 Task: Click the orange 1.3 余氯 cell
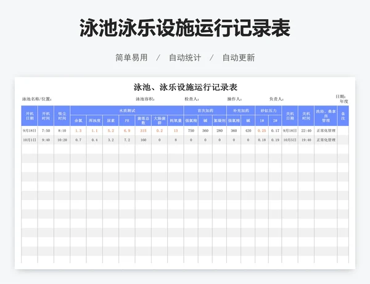[78, 130]
